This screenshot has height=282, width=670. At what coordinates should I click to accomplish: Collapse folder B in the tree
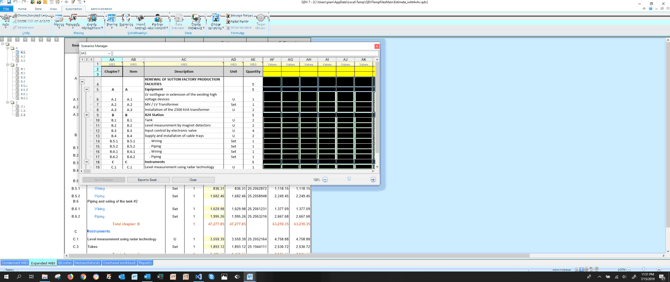click(x=7, y=65)
